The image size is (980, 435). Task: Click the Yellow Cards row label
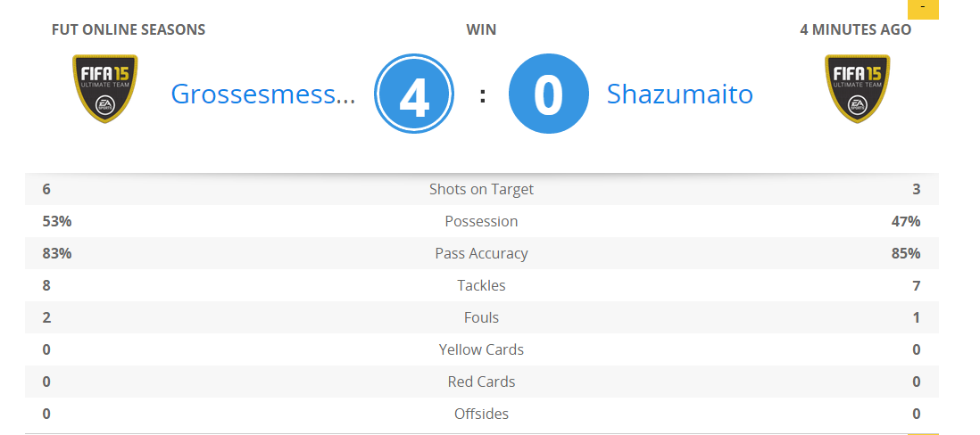pyautogui.click(x=481, y=349)
